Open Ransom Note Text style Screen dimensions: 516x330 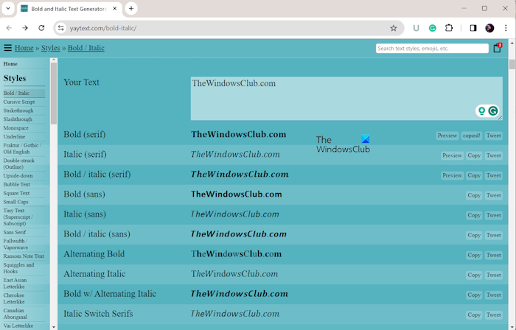24,256
